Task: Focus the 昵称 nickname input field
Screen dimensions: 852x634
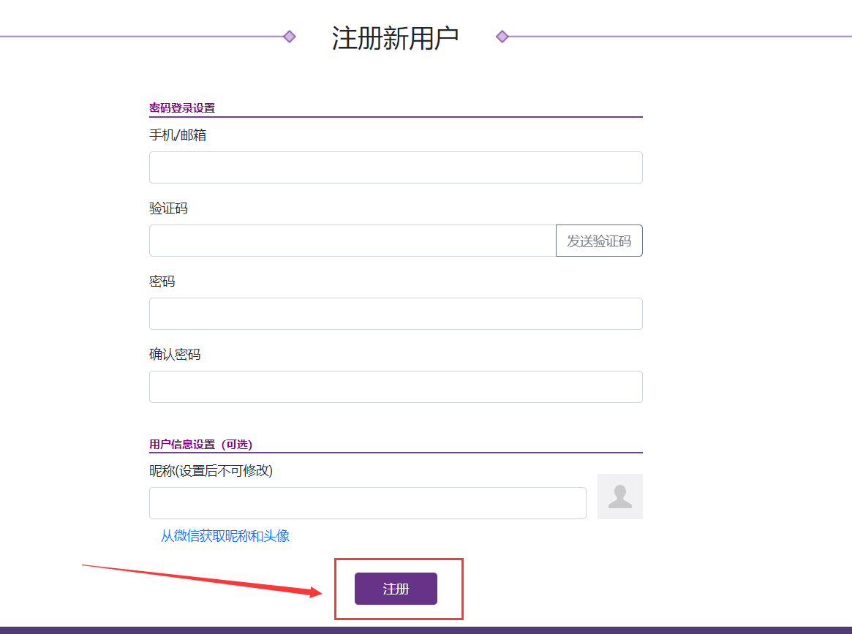Action: [368, 503]
